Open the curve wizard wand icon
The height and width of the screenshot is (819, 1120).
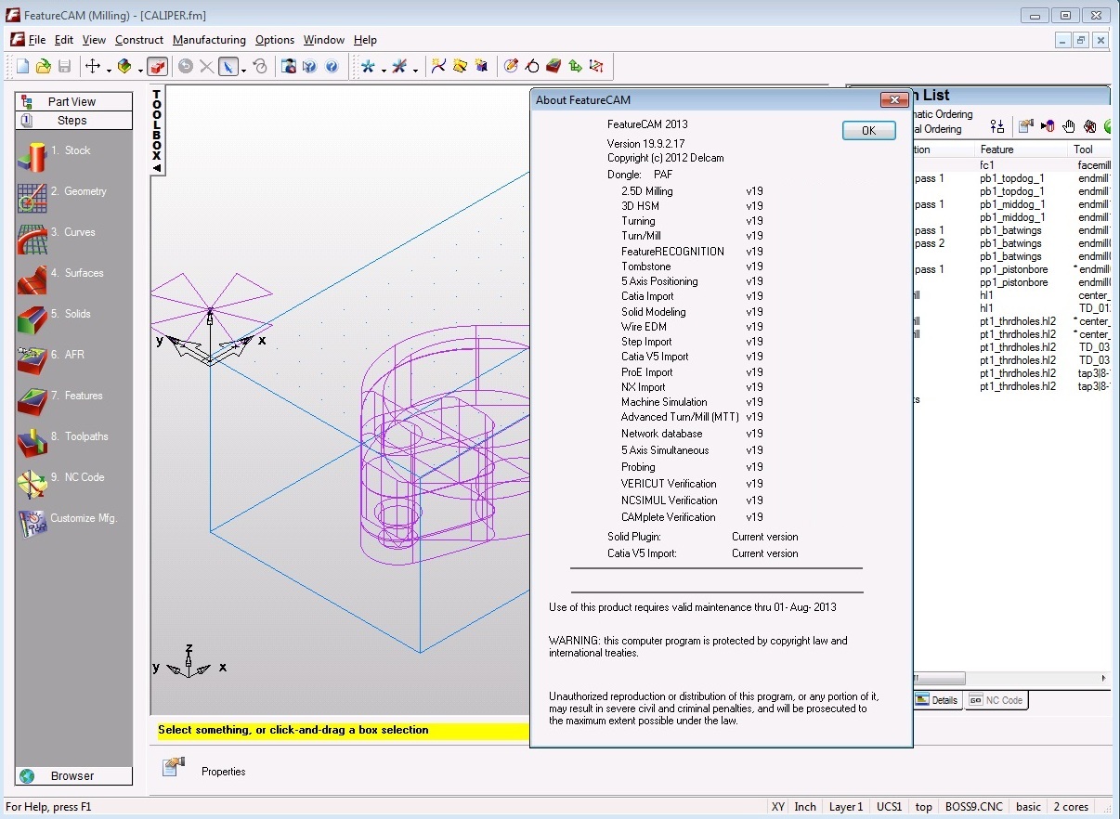(x=439, y=67)
